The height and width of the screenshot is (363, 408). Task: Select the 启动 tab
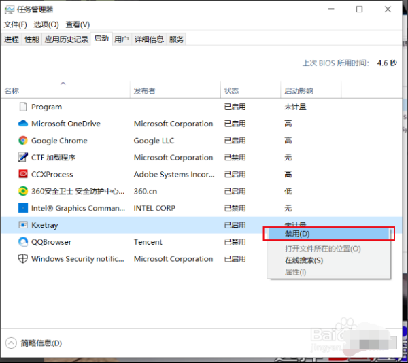(x=101, y=39)
